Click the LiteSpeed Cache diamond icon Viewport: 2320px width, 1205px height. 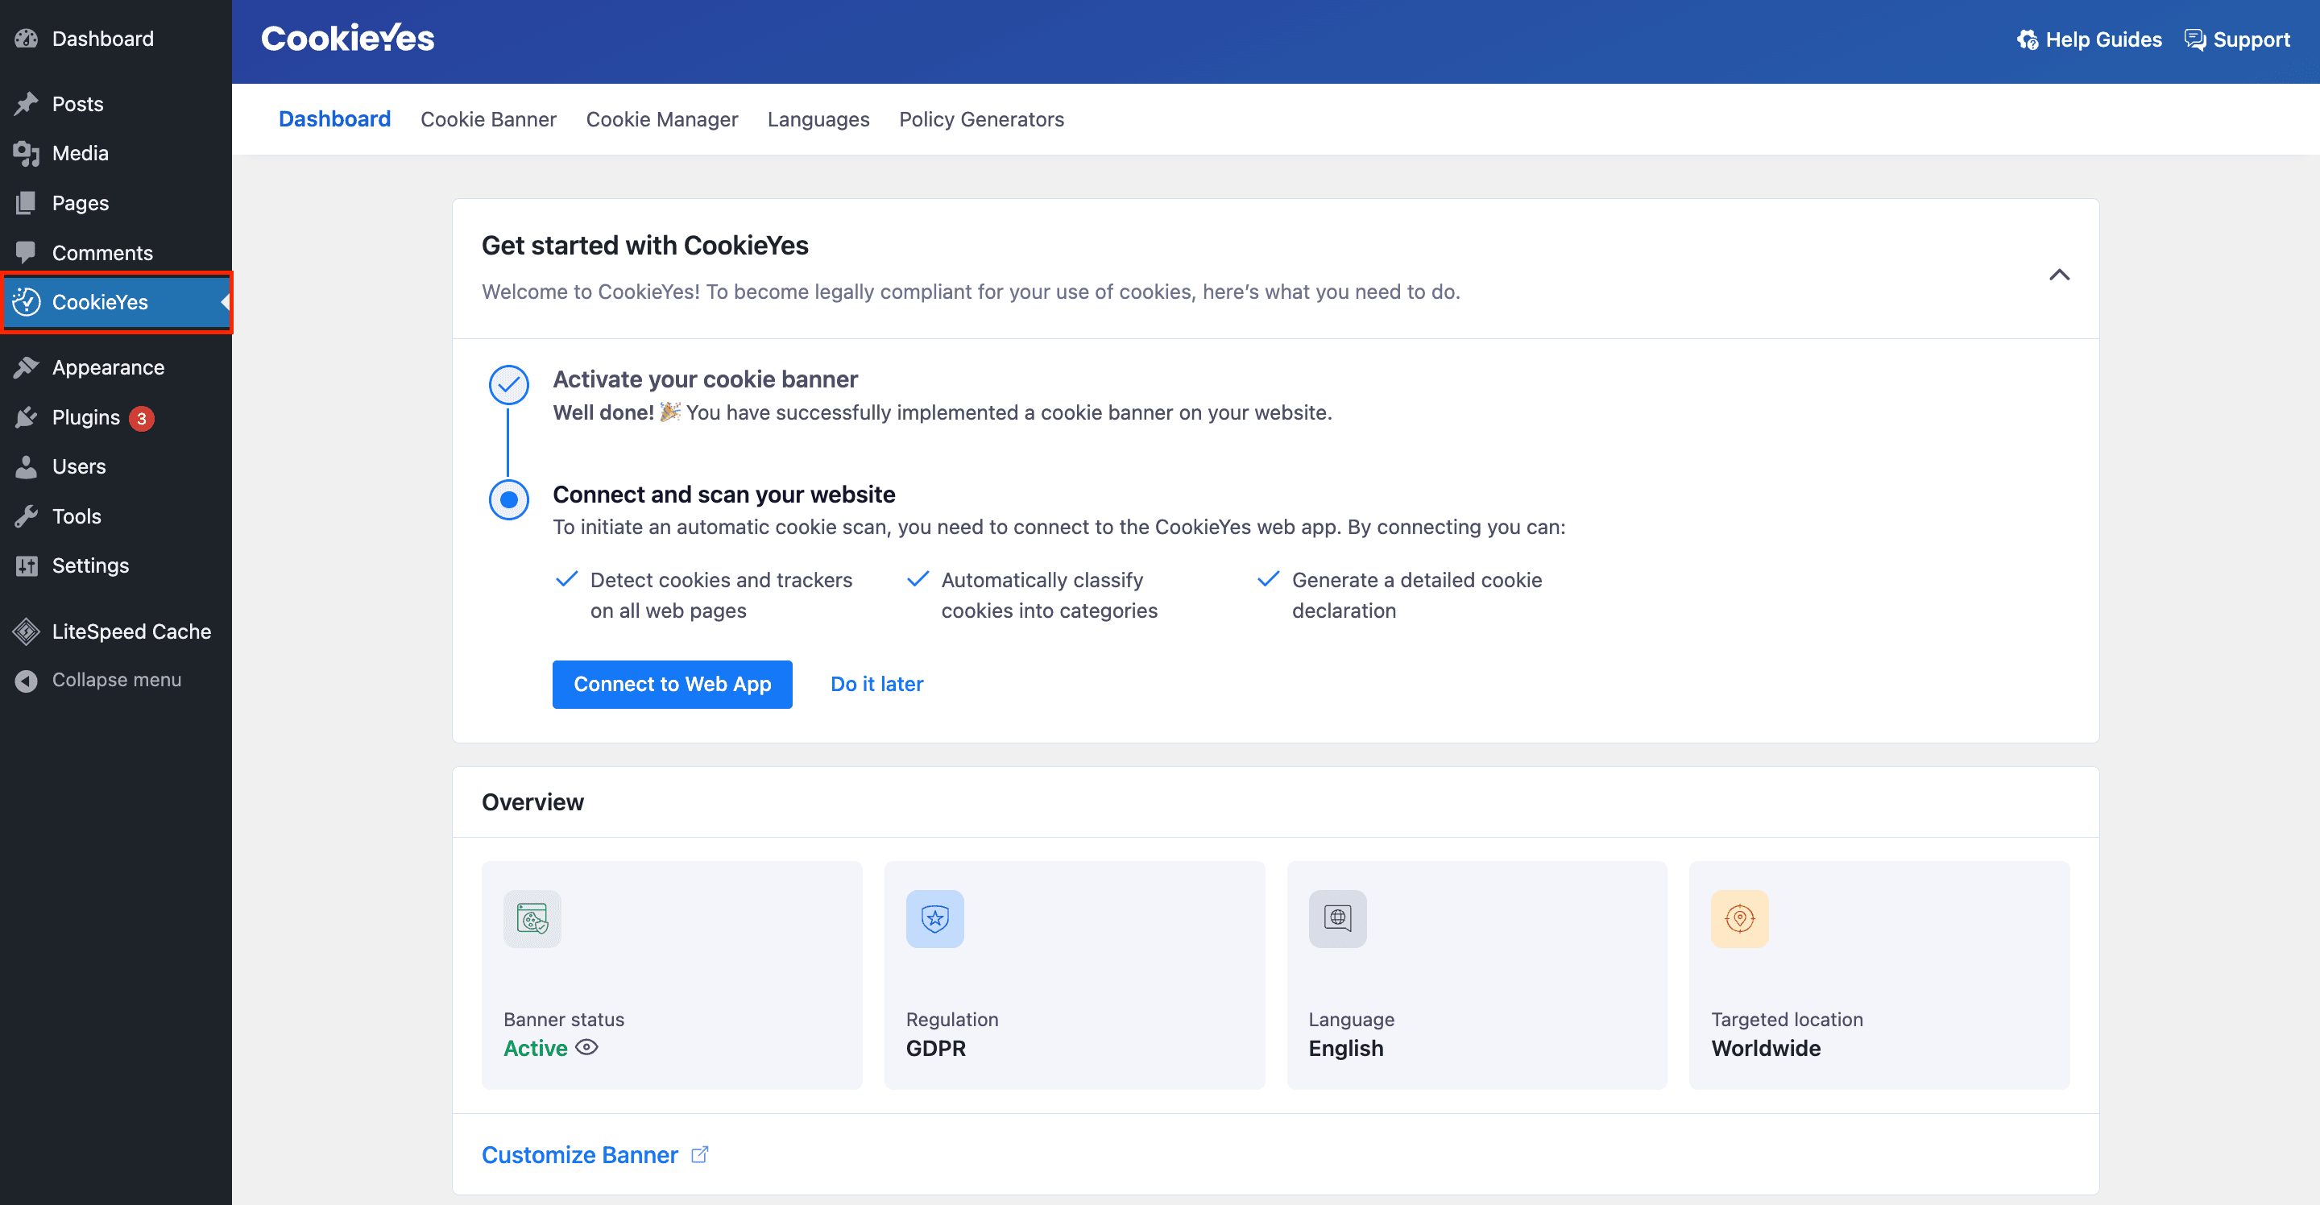pyautogui.click(x=26, y=631)
